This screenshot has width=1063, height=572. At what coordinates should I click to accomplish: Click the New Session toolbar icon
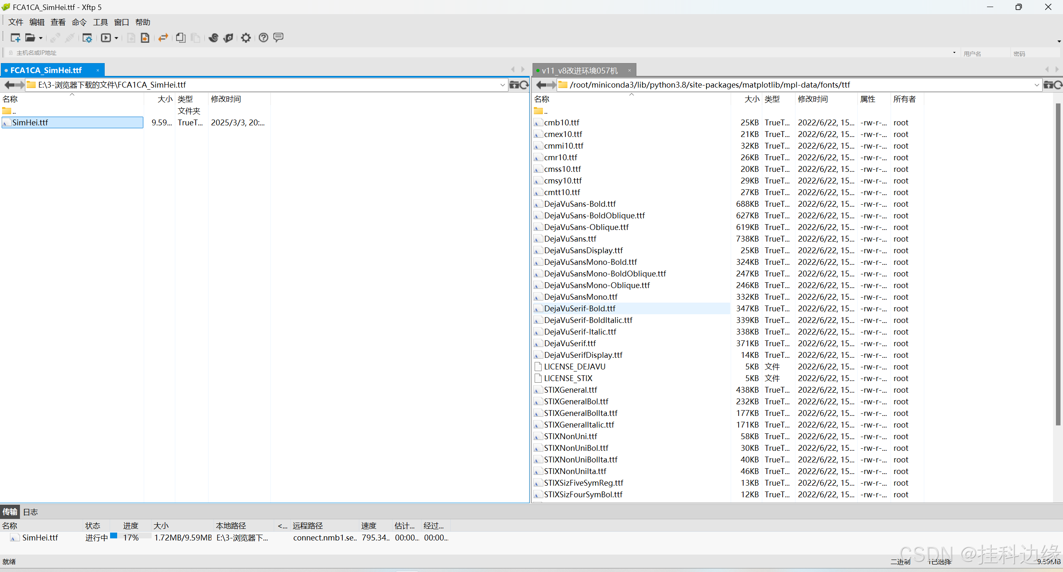click(x=15, y=38)
